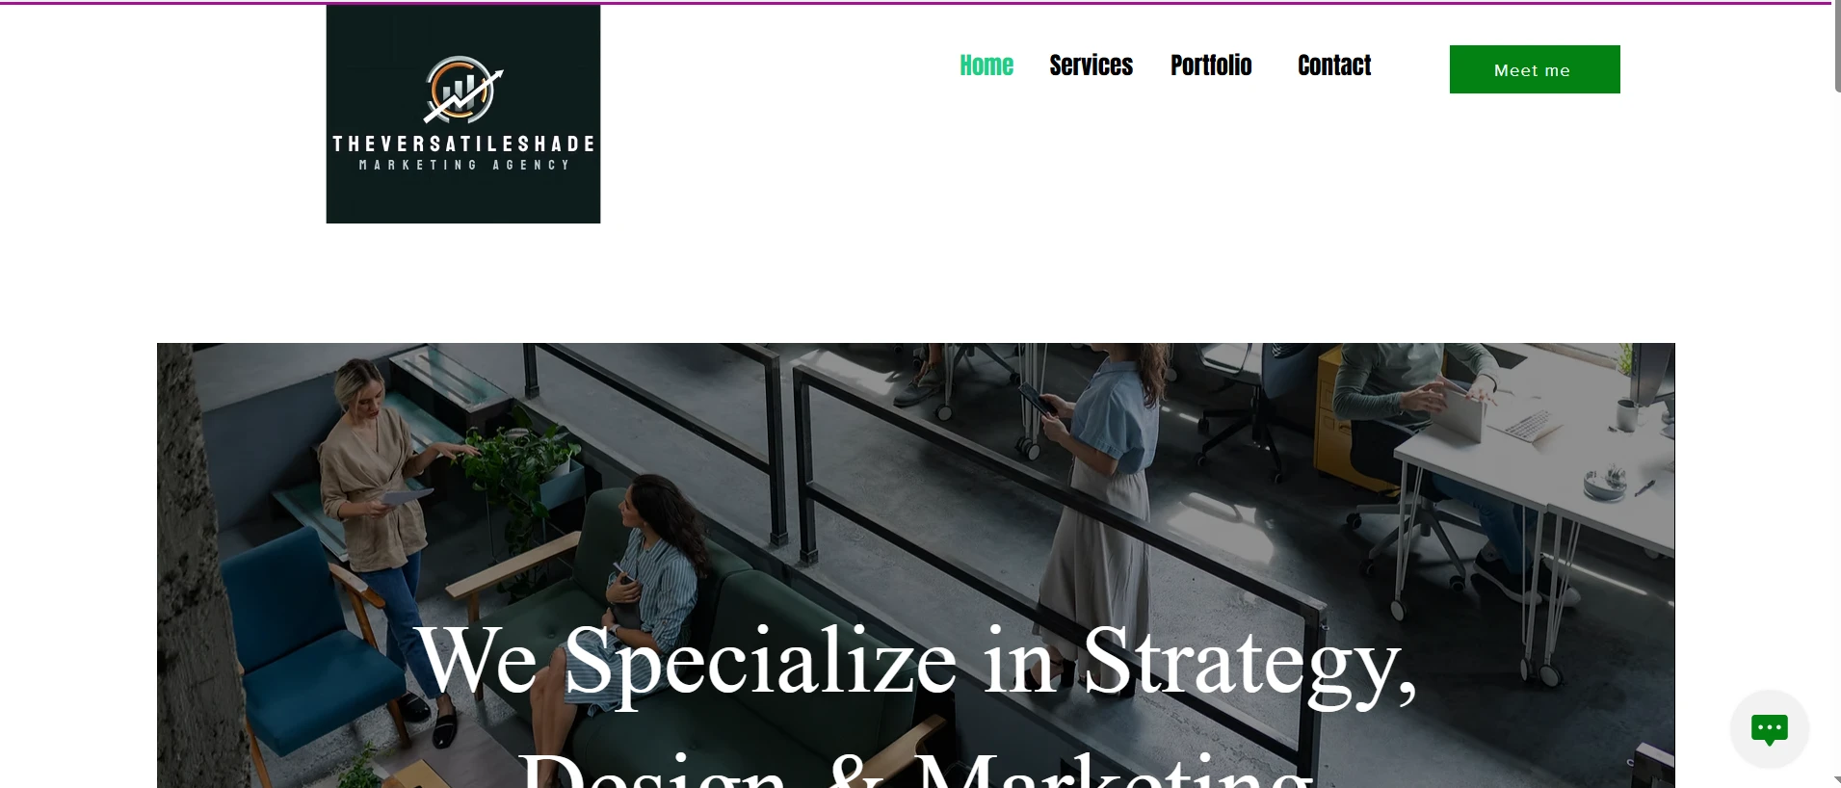The width and height of the screenshot is (1841, 788).
Task: Go to the Home menu item
Action: tap(986, 66)
